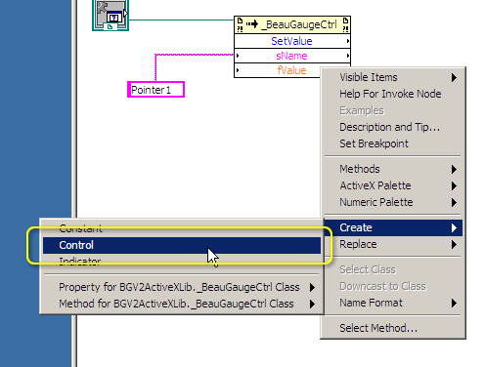Expand Method for BGV2ActiveXLib._BeauGaugeCtrl Class
The width and height of the screenshot is (485, 367).
(182, 304)
